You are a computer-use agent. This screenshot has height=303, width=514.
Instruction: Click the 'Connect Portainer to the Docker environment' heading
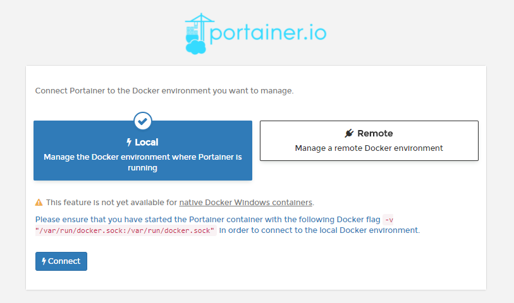point(164,91)
